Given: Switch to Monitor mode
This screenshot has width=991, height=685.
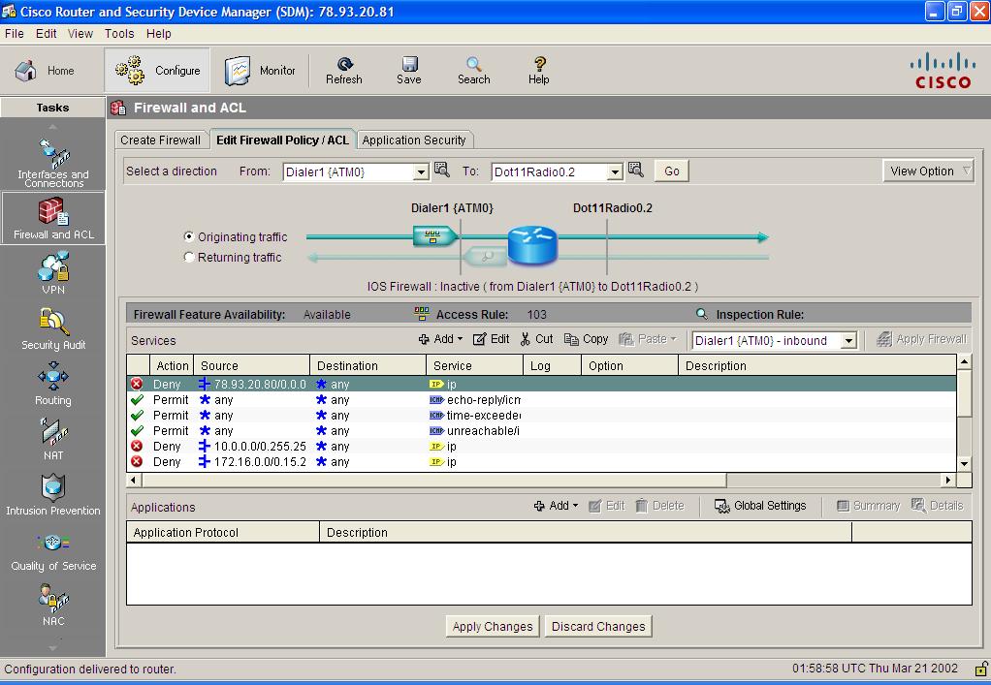Looking at the screenshot, I should coord(260,70).
